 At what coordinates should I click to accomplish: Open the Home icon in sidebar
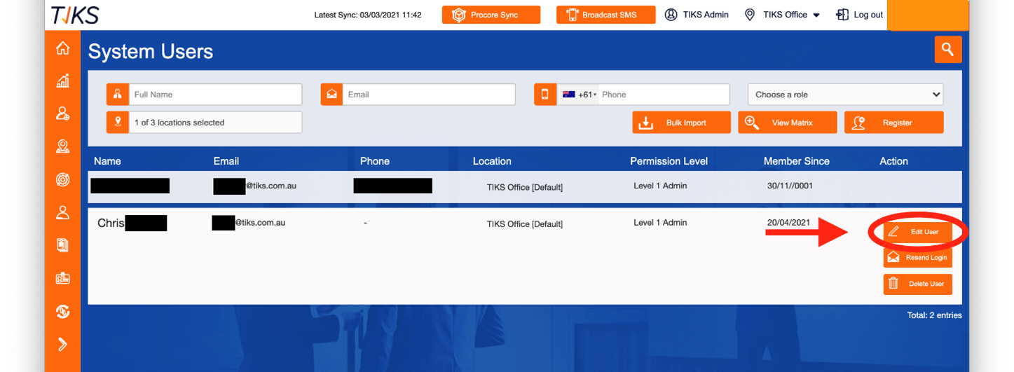62,48
